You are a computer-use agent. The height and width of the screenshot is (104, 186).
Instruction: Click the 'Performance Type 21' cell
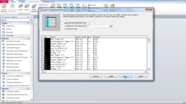tap(63, 42)
